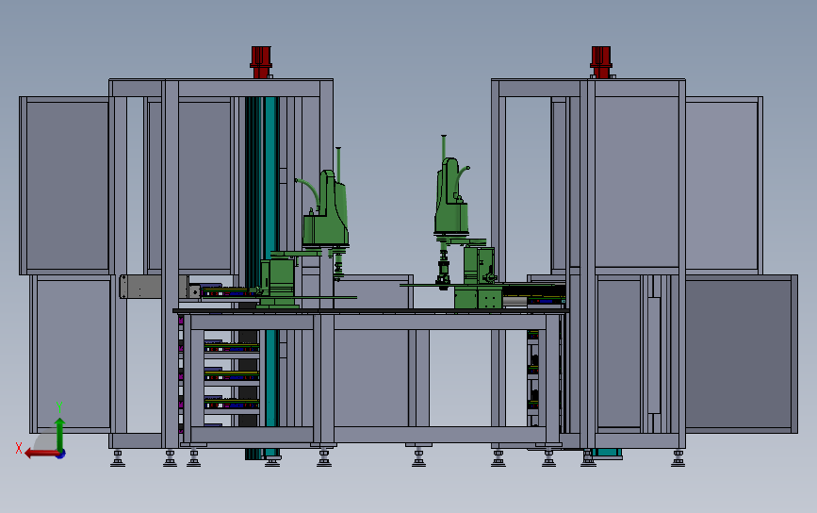Click the X label of the coordinate triad
Image resolution: width=817 pixels, height=513 pixels.
(x=19, y=448)
